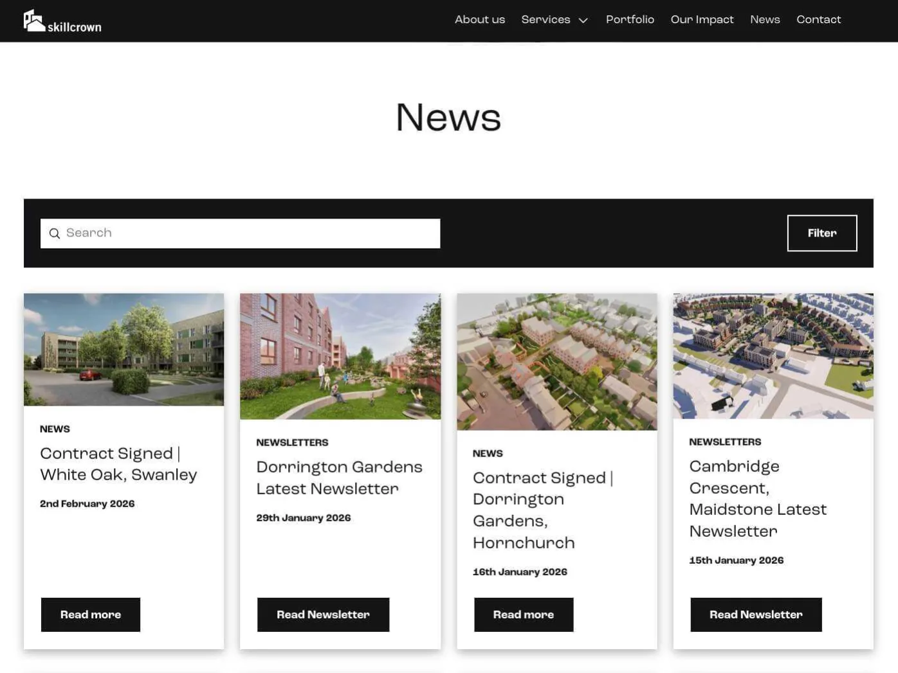This screenshot has height=673, width=898.
Task: Open the Dorrington Gardens newsletter thumbnail
Action: [340, 356]
